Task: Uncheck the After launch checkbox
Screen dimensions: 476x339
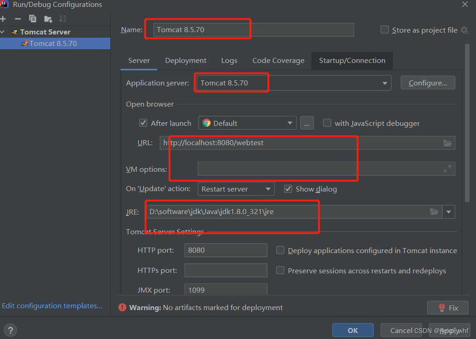Action: (143, 123)
